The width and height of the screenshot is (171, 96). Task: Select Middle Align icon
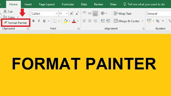point(90,13)
